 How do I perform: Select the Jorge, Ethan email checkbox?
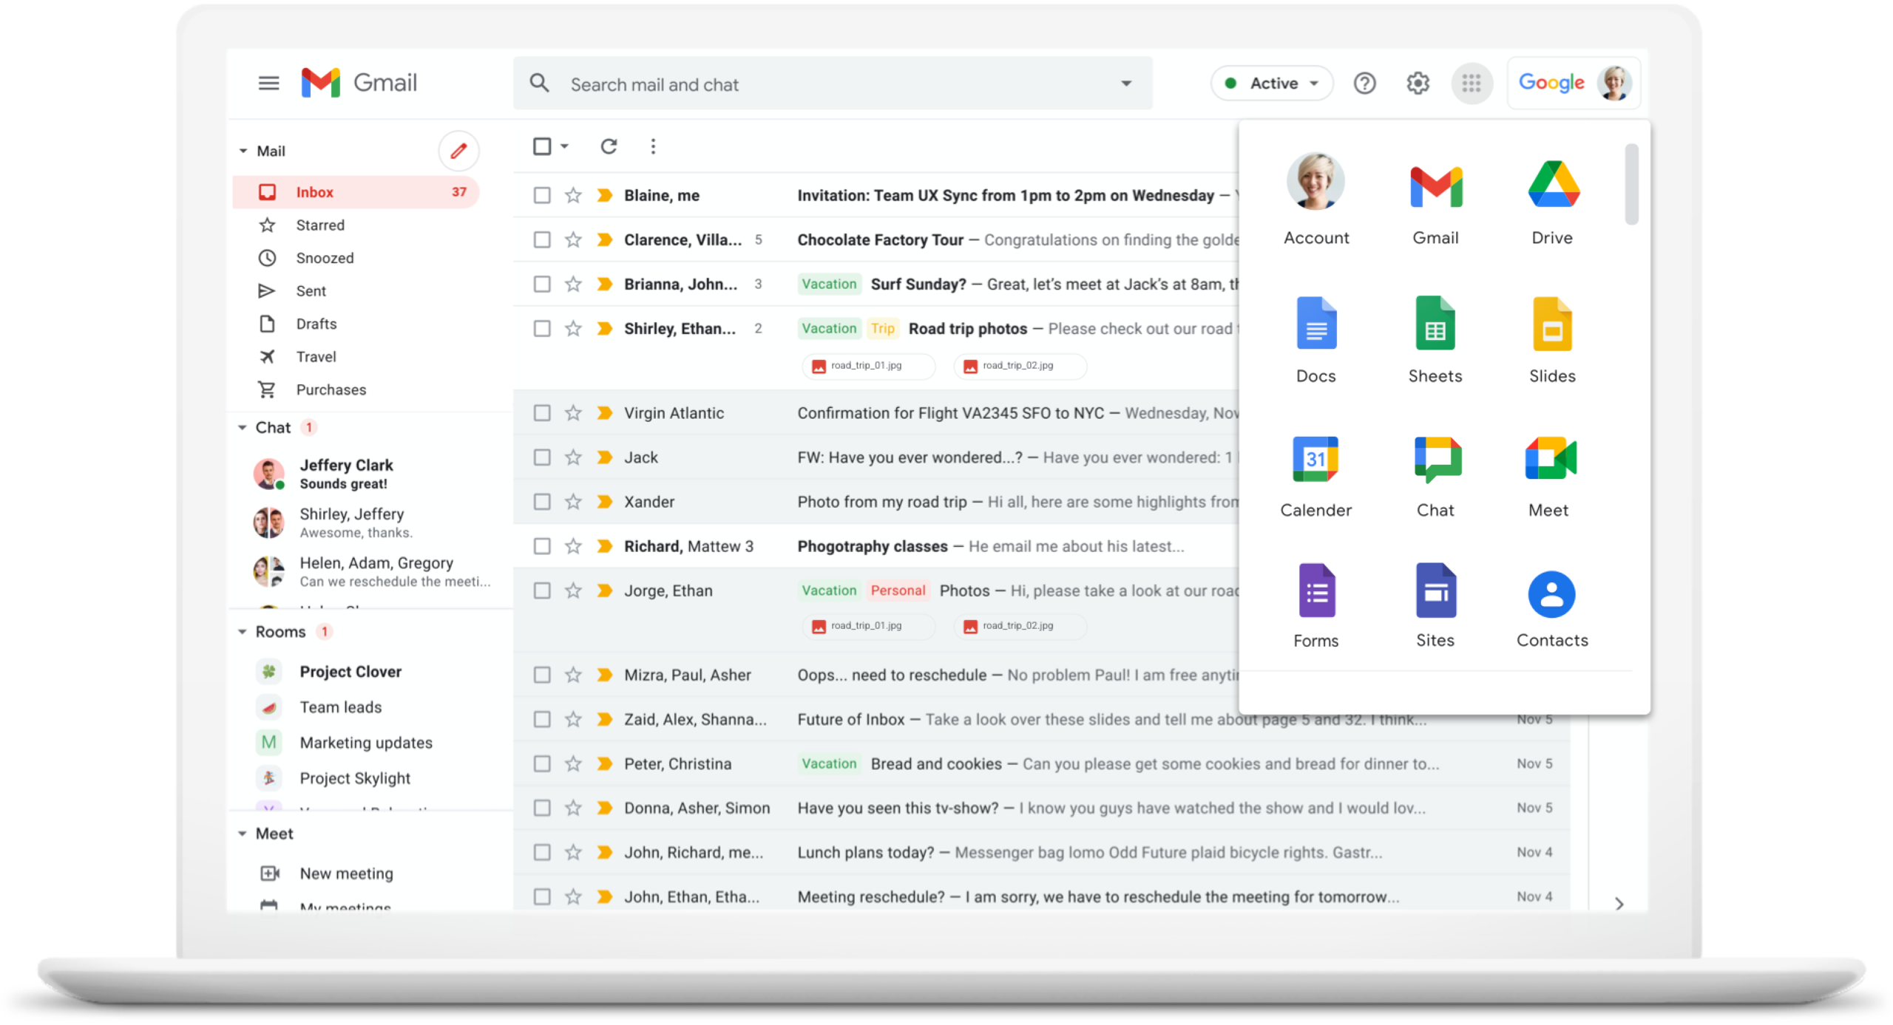(x=542, y=590)
